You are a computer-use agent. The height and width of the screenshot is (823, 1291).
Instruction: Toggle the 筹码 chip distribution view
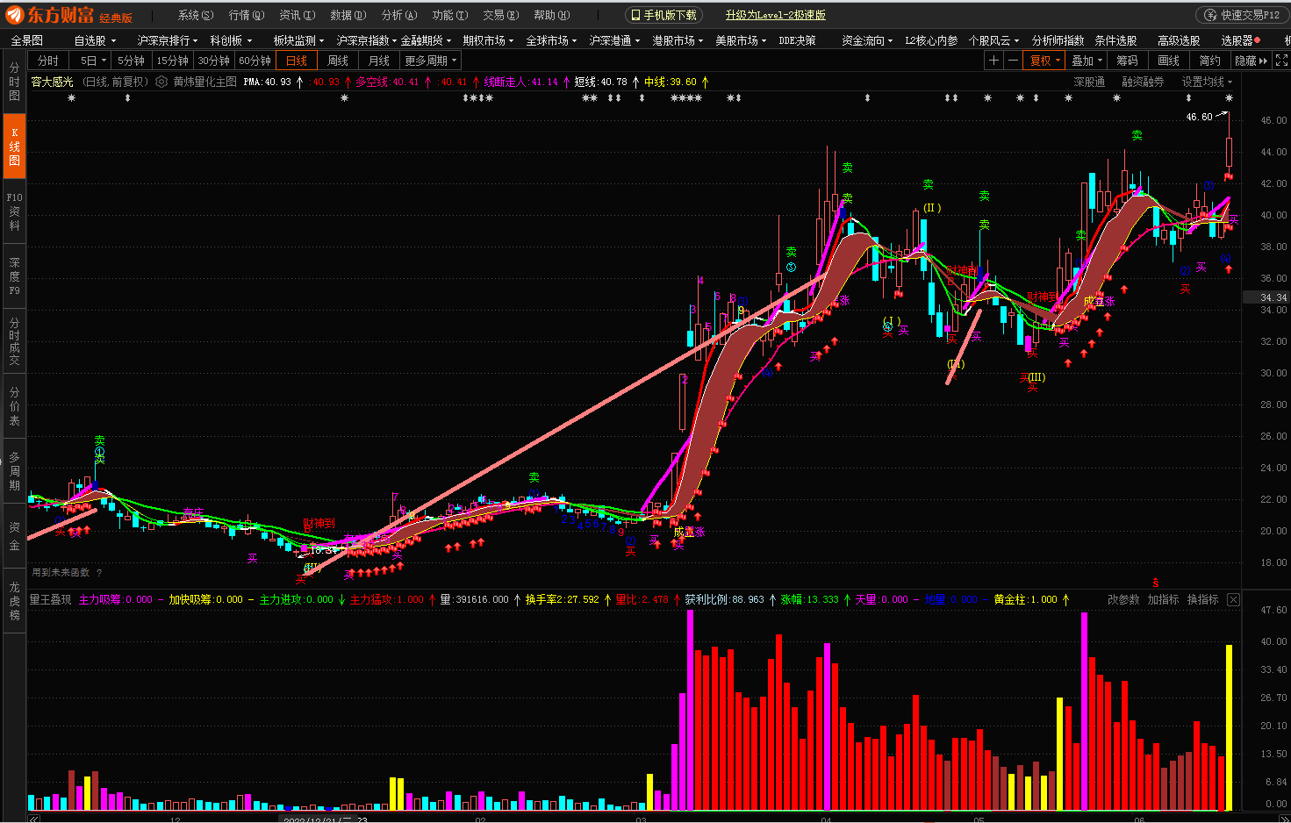coord(1127,61)
